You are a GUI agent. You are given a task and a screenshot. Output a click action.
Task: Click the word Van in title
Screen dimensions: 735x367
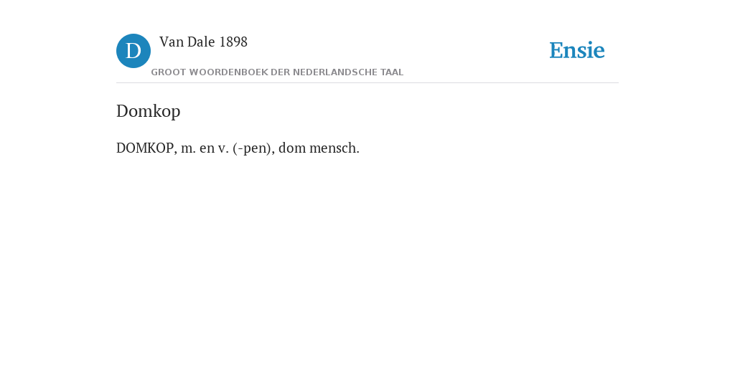[172, 42]
